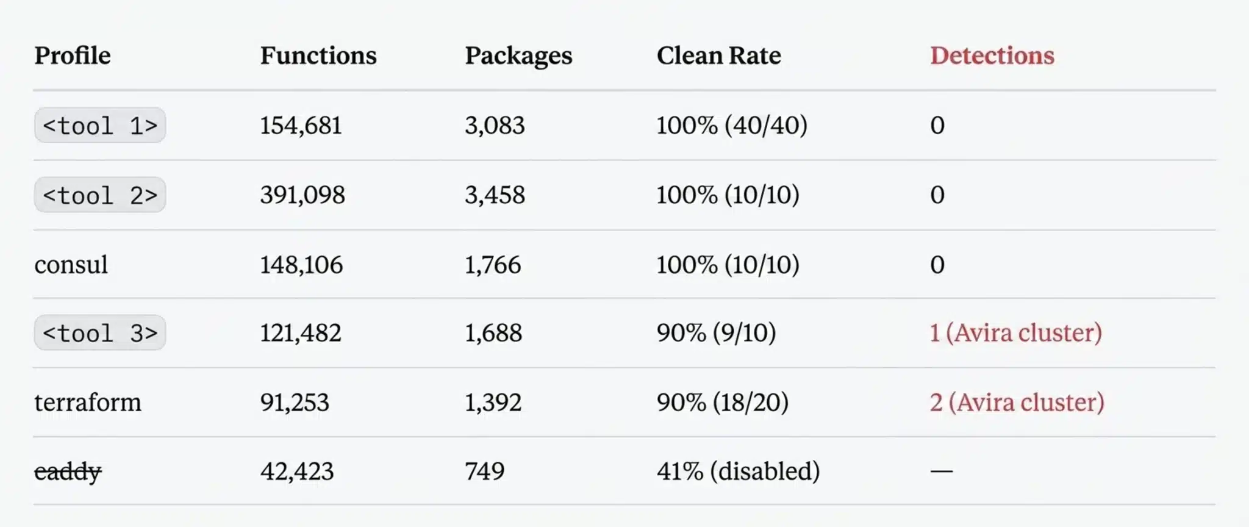This screenshot has height=527, width=1249.
Task: Select the <tool 1> code badge
Action: (100, 126)
